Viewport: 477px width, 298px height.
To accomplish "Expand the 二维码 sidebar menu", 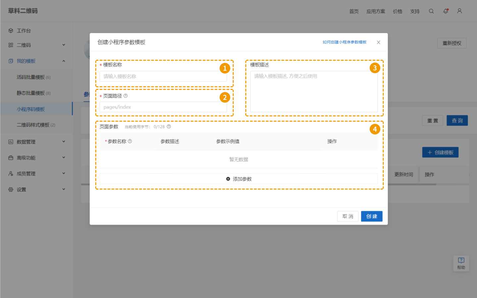I will pos(64,45).
